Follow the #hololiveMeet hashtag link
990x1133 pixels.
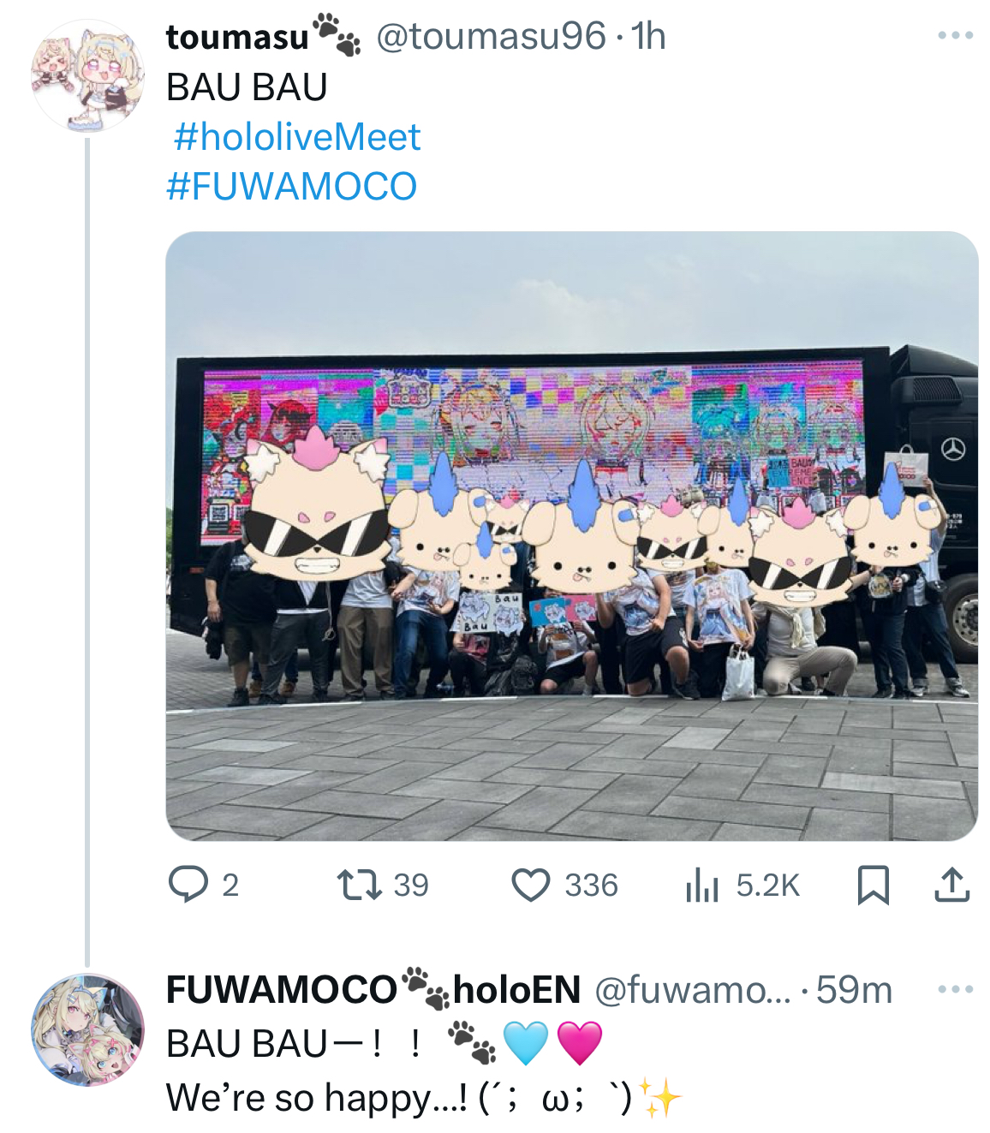(x=297, y=137)
